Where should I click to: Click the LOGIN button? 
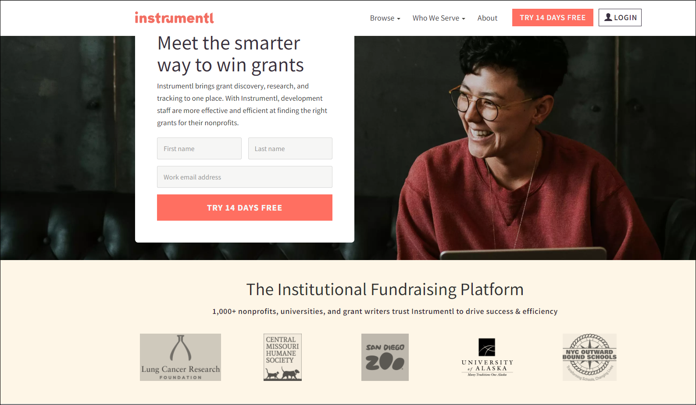pos(620,18)
